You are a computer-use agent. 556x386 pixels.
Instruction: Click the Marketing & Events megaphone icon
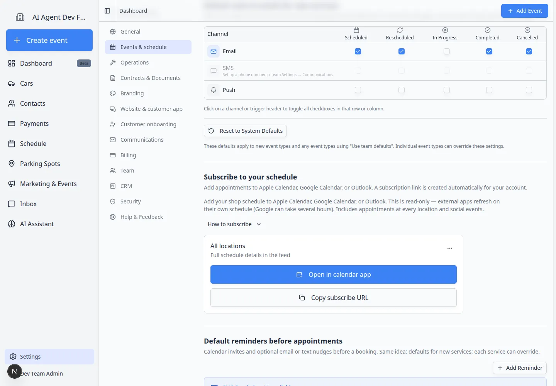pos(12,184)
